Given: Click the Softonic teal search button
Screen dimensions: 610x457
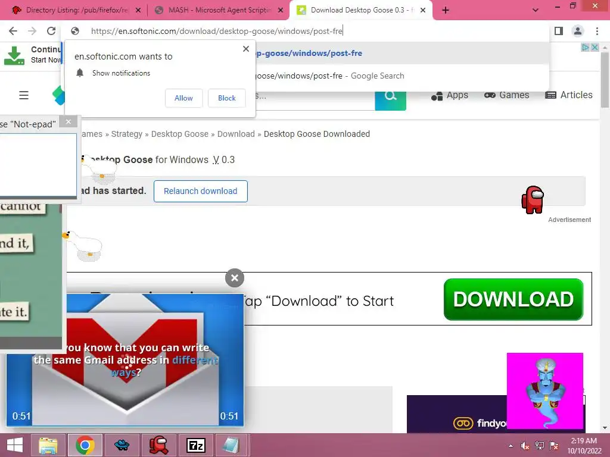Looking at the screenshot, I should point(391,100).
